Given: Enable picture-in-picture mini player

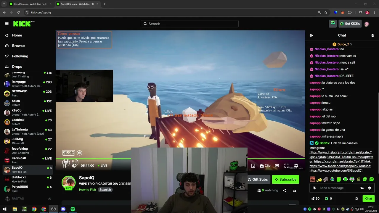Looking at the screenshot, I should tap(253, 166).
